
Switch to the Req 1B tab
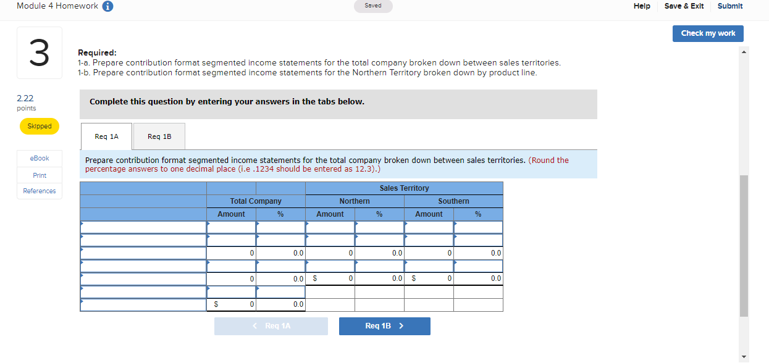(x=159, y=136)
